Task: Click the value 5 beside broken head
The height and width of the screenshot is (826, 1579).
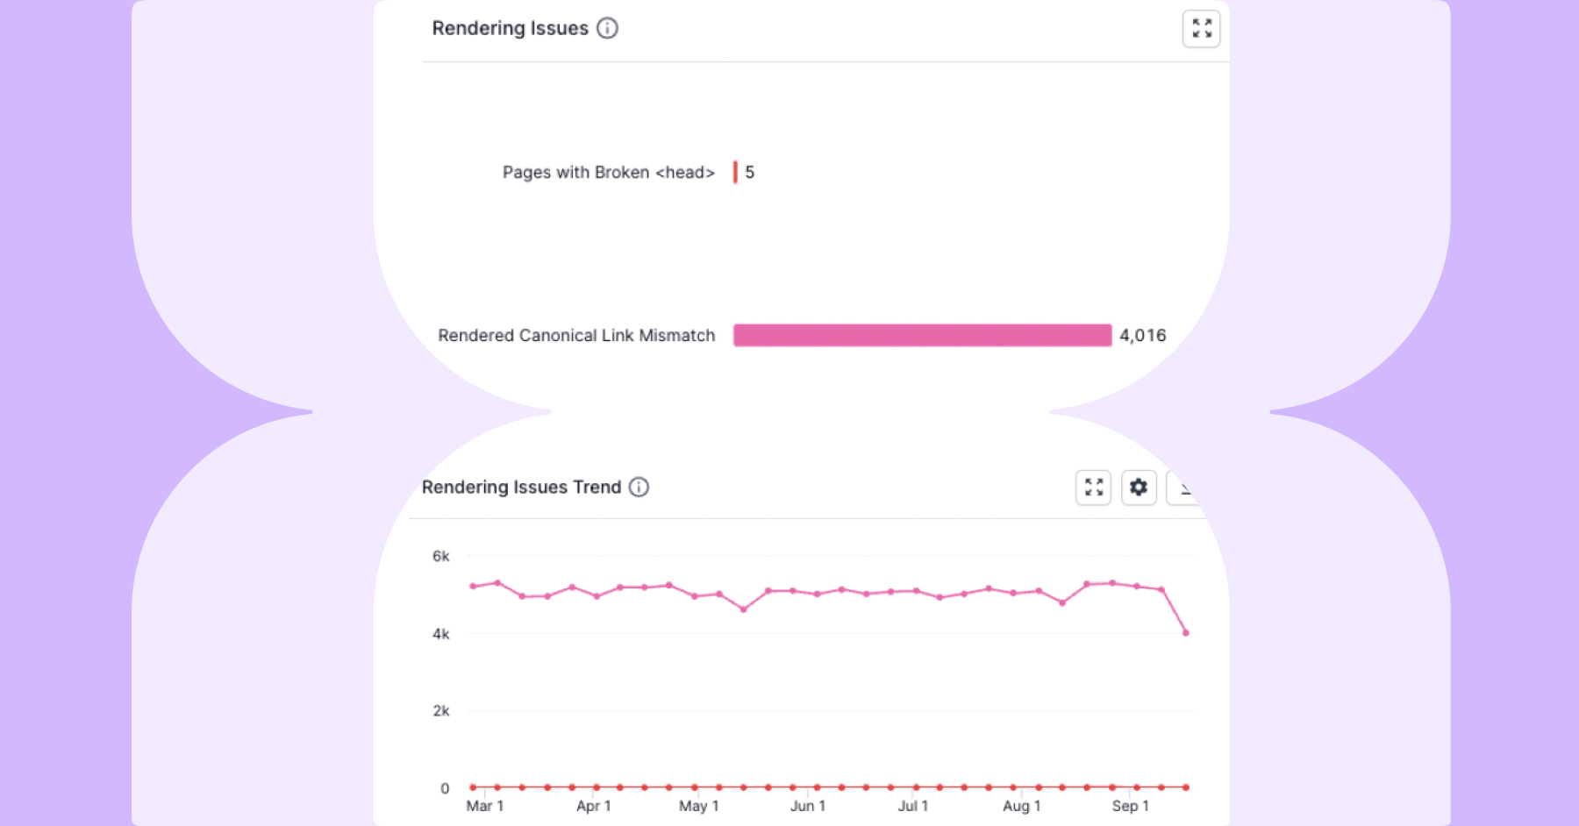Action: tap(750, 172)
